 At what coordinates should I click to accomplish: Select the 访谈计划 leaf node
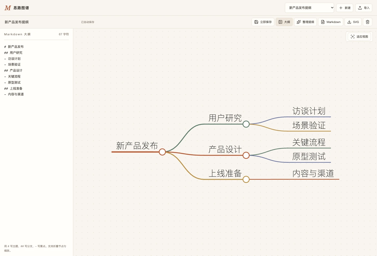309,111
